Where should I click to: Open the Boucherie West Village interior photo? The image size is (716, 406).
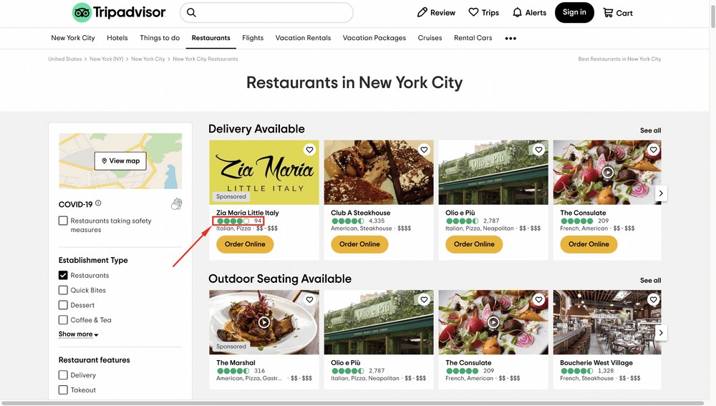tap(607, 322)
